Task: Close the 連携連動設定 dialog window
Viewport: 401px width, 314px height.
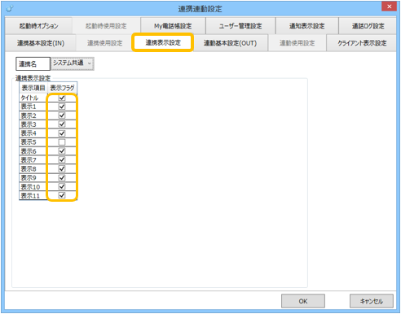Action: (389, 7)
